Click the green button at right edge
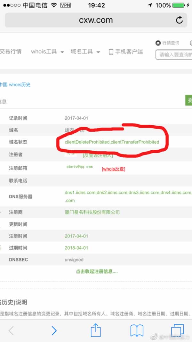 (x=189, y=100)
